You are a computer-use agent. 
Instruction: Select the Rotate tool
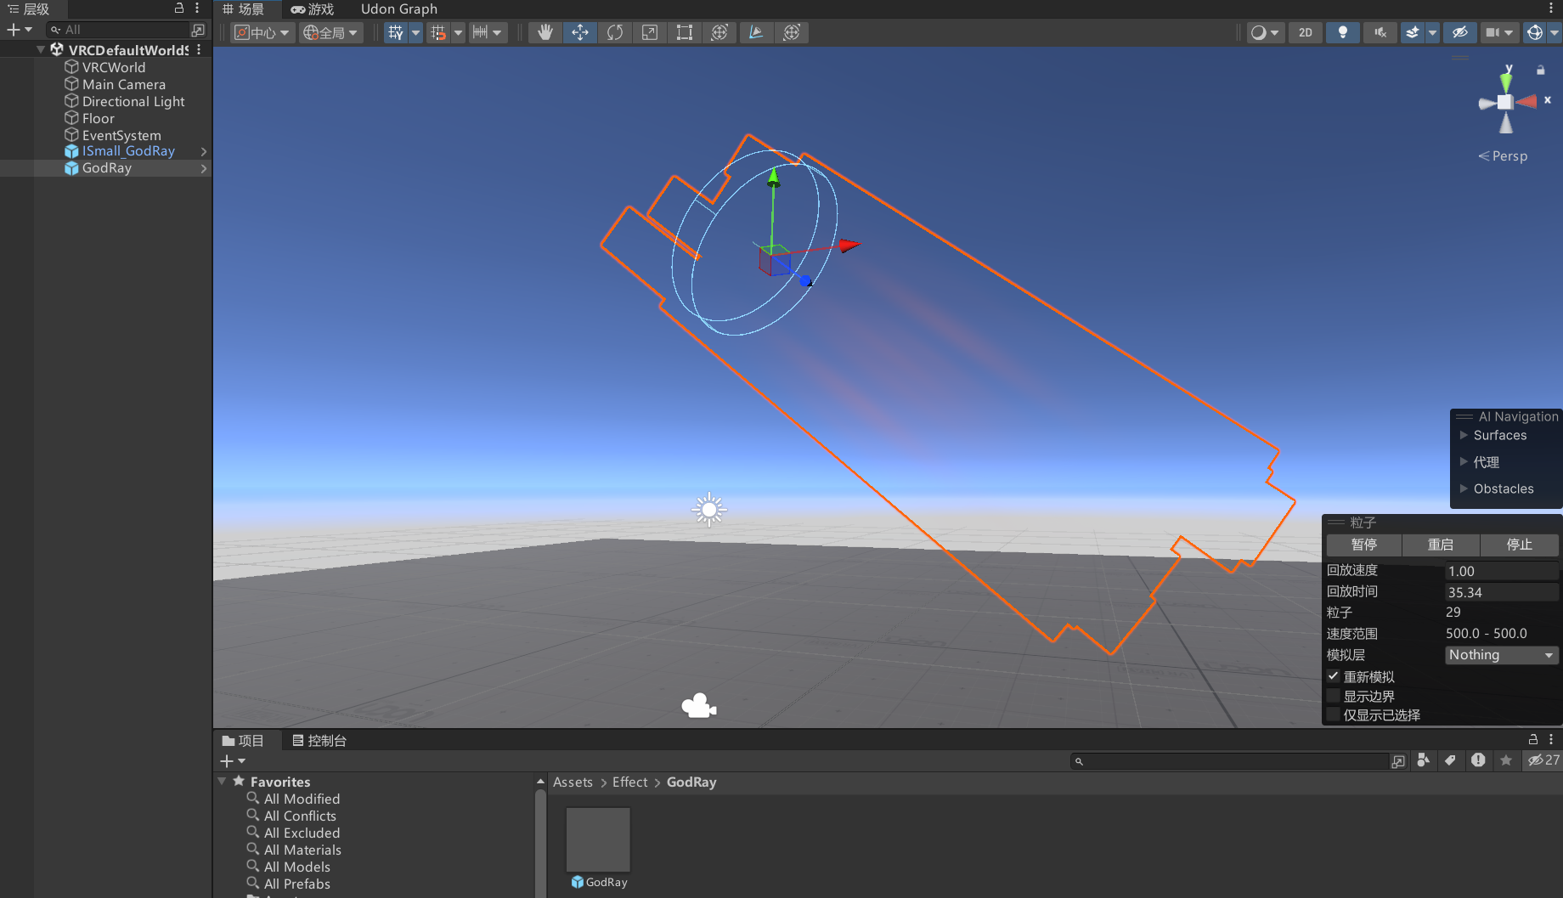[615, 32]
